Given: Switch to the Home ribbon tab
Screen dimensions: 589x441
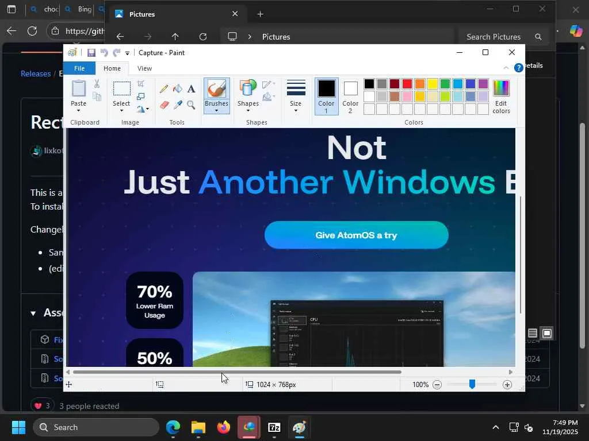Looking at the screenshot, I should tap(112, 68).
